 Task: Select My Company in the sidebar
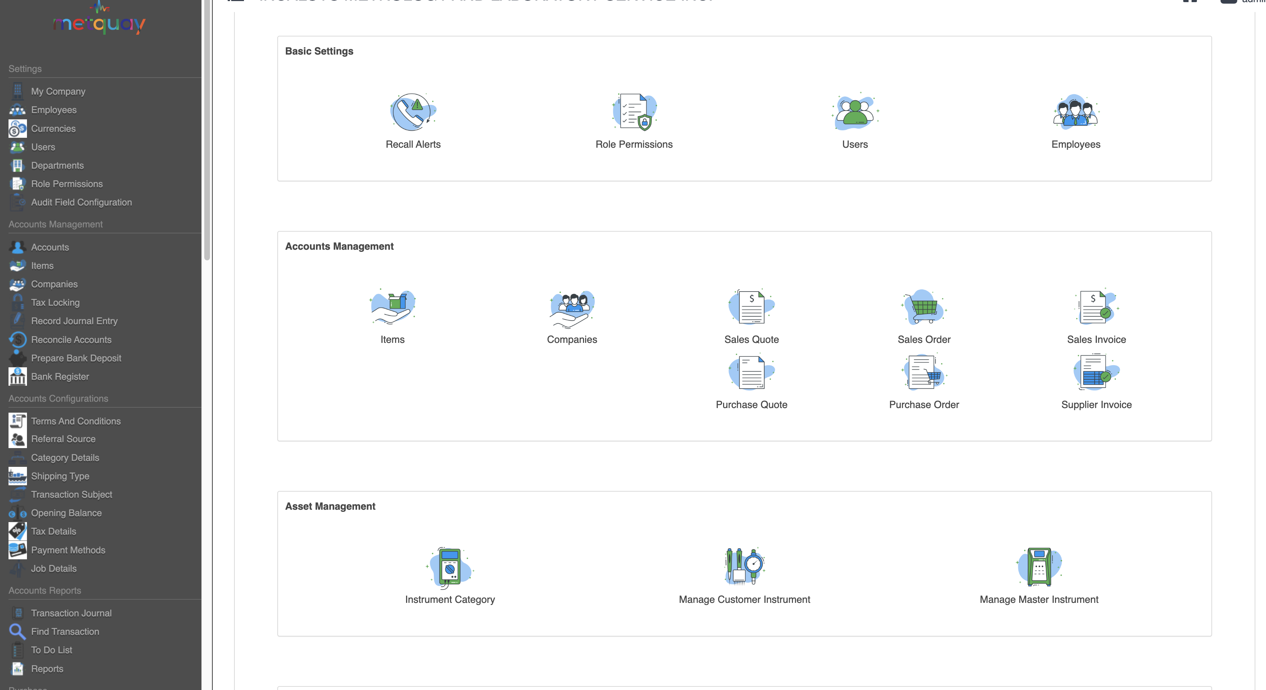click(x=58, y=91)
